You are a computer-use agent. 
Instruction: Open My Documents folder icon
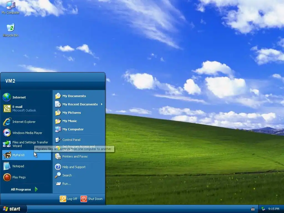[x=58, y=96]
